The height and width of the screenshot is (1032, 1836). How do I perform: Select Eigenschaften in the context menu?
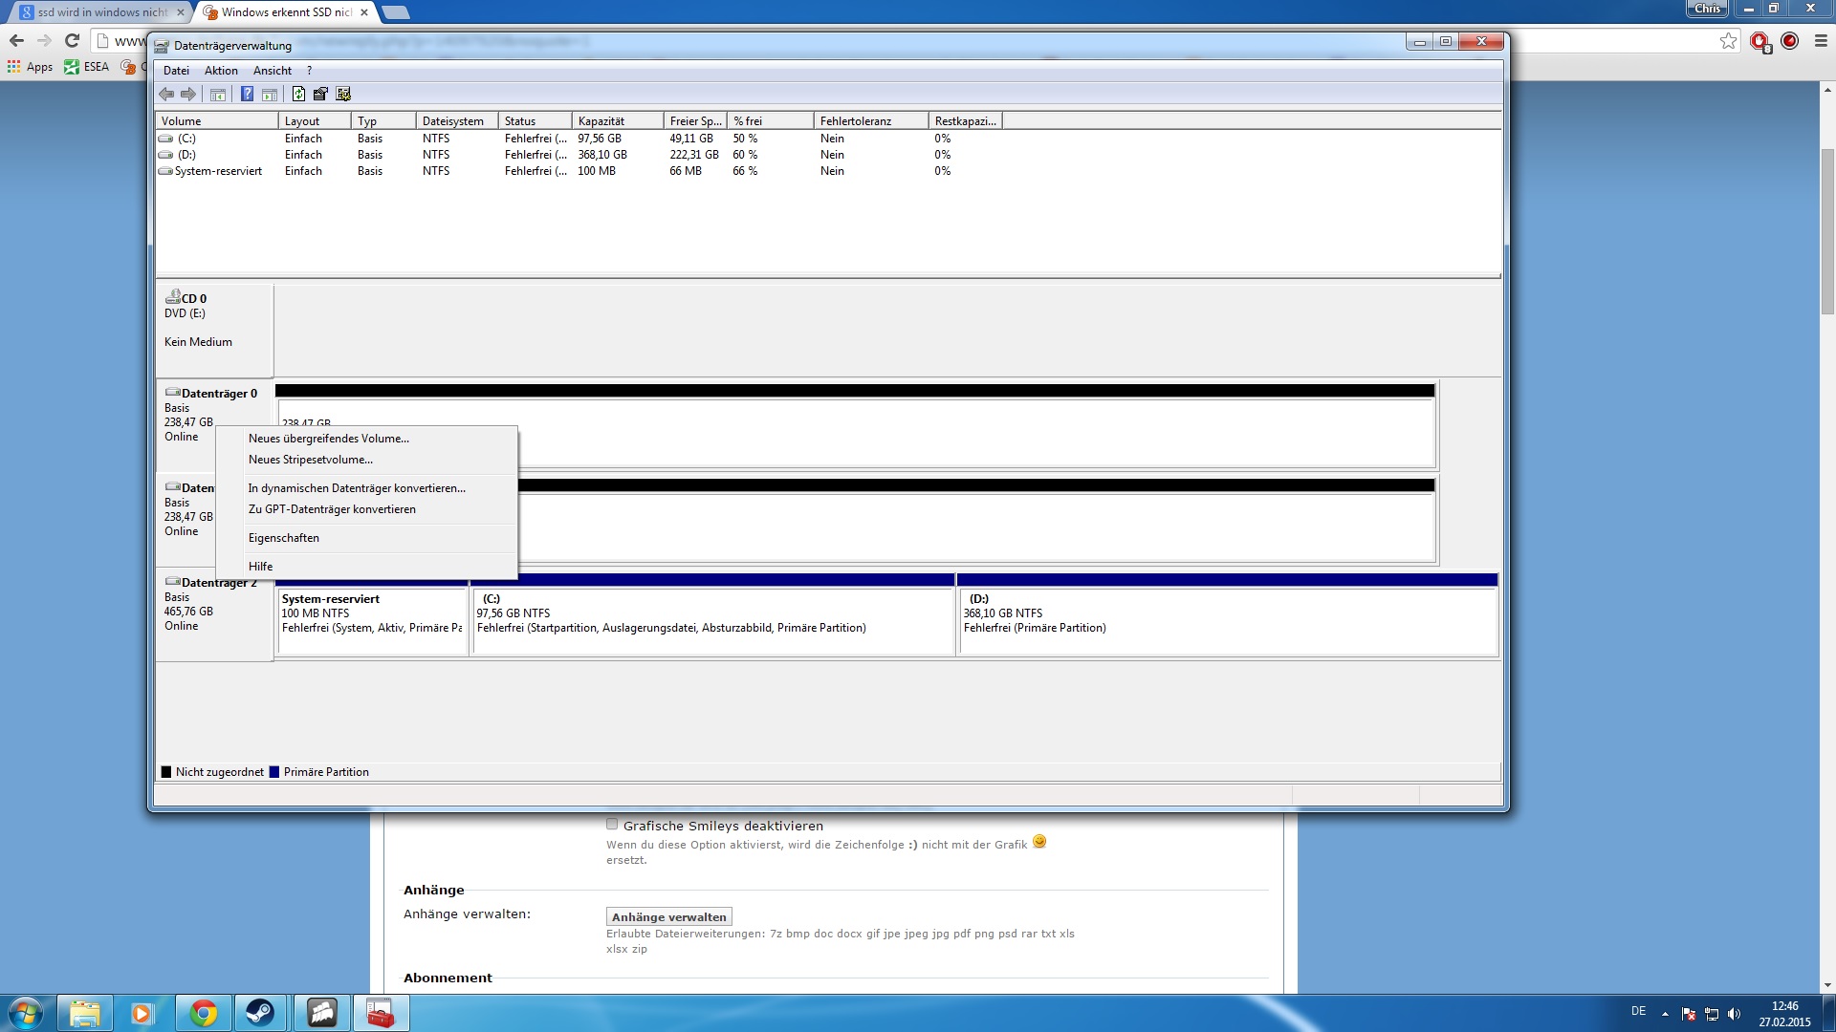[284, 538]
